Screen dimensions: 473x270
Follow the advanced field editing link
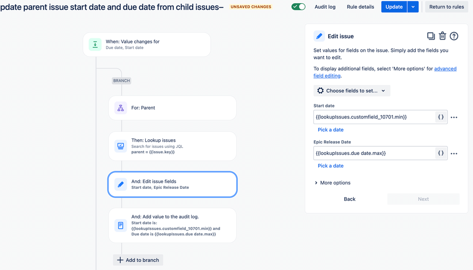coord(385,72)
